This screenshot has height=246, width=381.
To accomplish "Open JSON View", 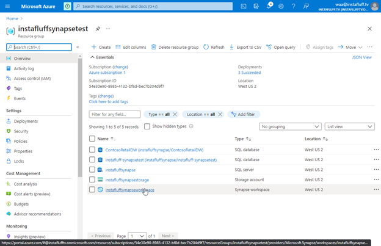I will (362, 57).
